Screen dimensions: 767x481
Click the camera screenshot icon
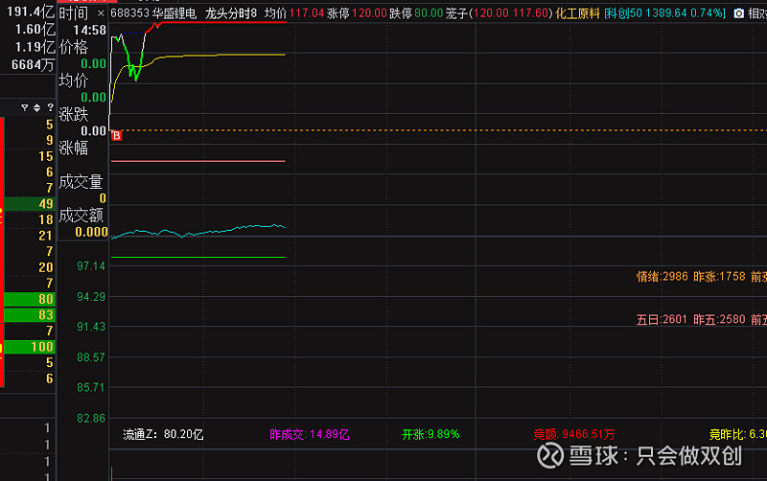click(x=738, y=14)
